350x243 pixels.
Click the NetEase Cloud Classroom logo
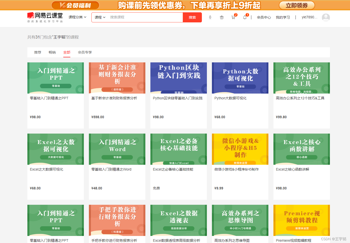[45, 17]
